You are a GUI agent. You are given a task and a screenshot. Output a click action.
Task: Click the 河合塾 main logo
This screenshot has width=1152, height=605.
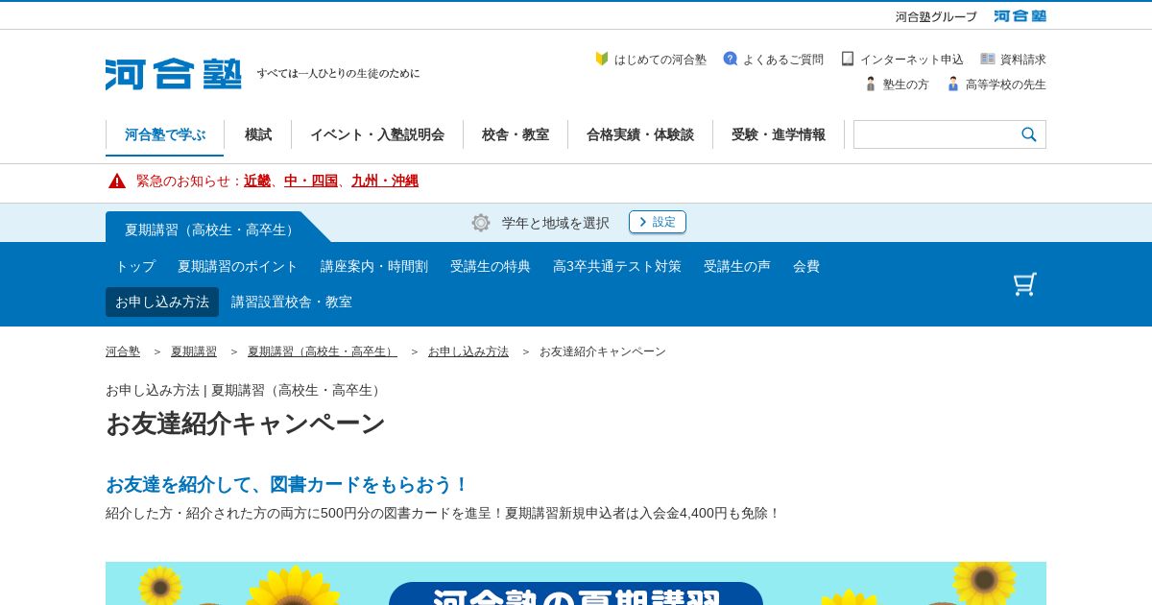pos(174,74)
